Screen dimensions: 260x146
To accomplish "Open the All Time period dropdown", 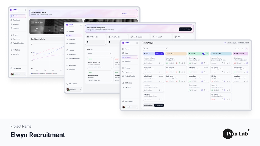I will (x=128, y=14).
